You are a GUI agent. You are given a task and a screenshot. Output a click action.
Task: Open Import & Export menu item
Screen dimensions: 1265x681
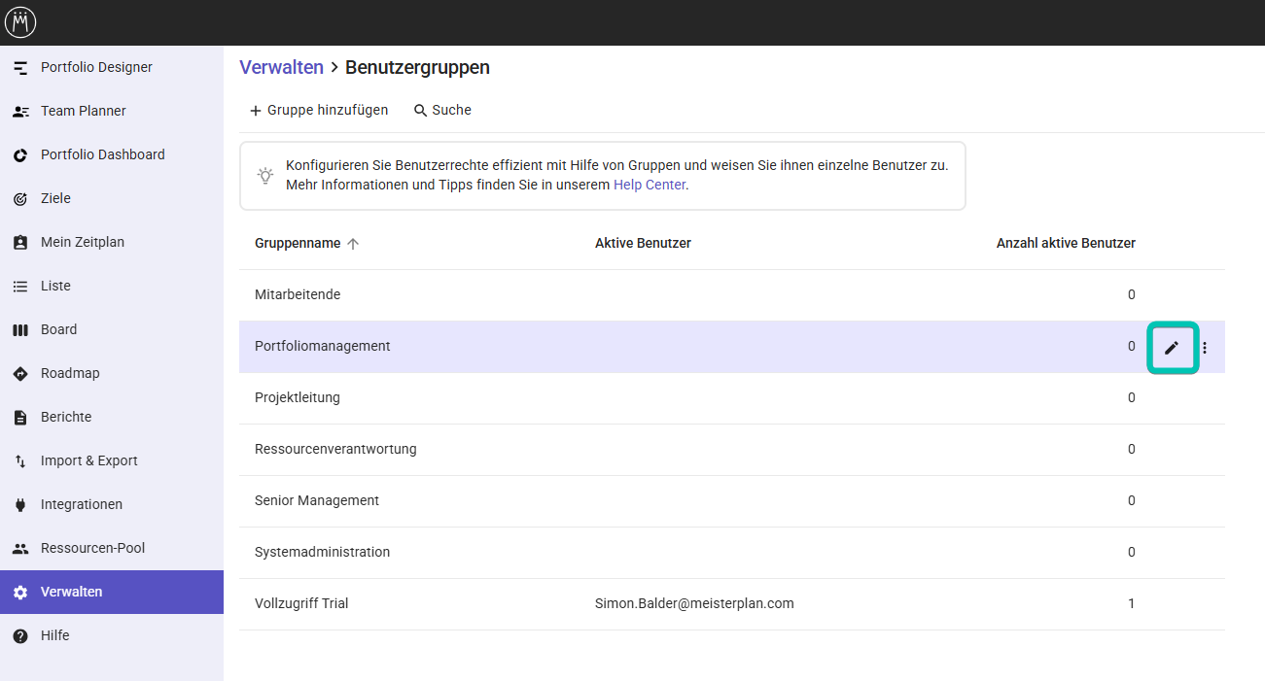click(x=88, y=461)
